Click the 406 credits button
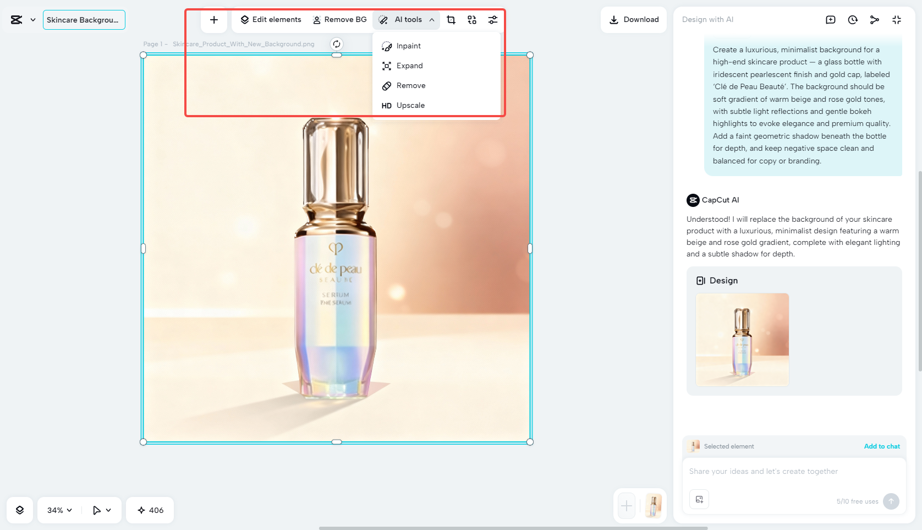 [x=150, y=510]
